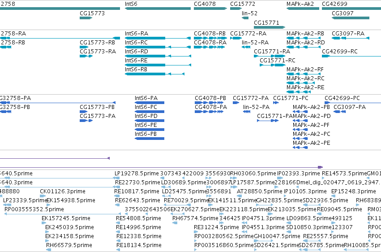The image size is (381, 252).
Task: Select the EP15248.3prime EST label
Action: pyautogui.click(x=354, y=191)
